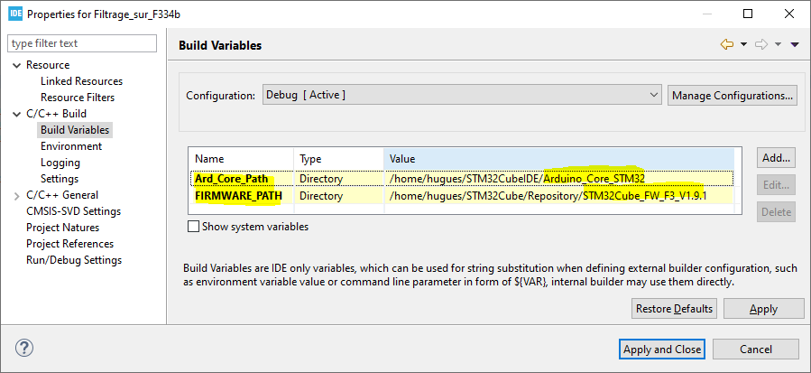Open the view menu triangle icon
Image resolution: width=811 pixels, height=373 pixels.
pyautogui.click(x=795, y=44)
